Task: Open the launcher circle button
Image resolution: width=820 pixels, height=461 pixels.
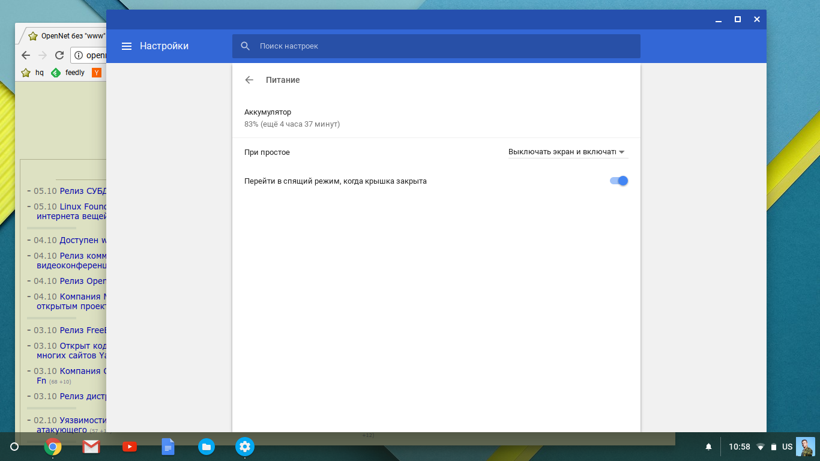Action: click(14, 447)
